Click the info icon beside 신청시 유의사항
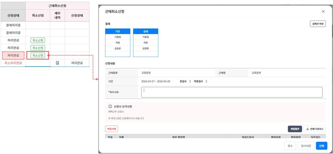 pyautogui.click(x=110, y=107)
